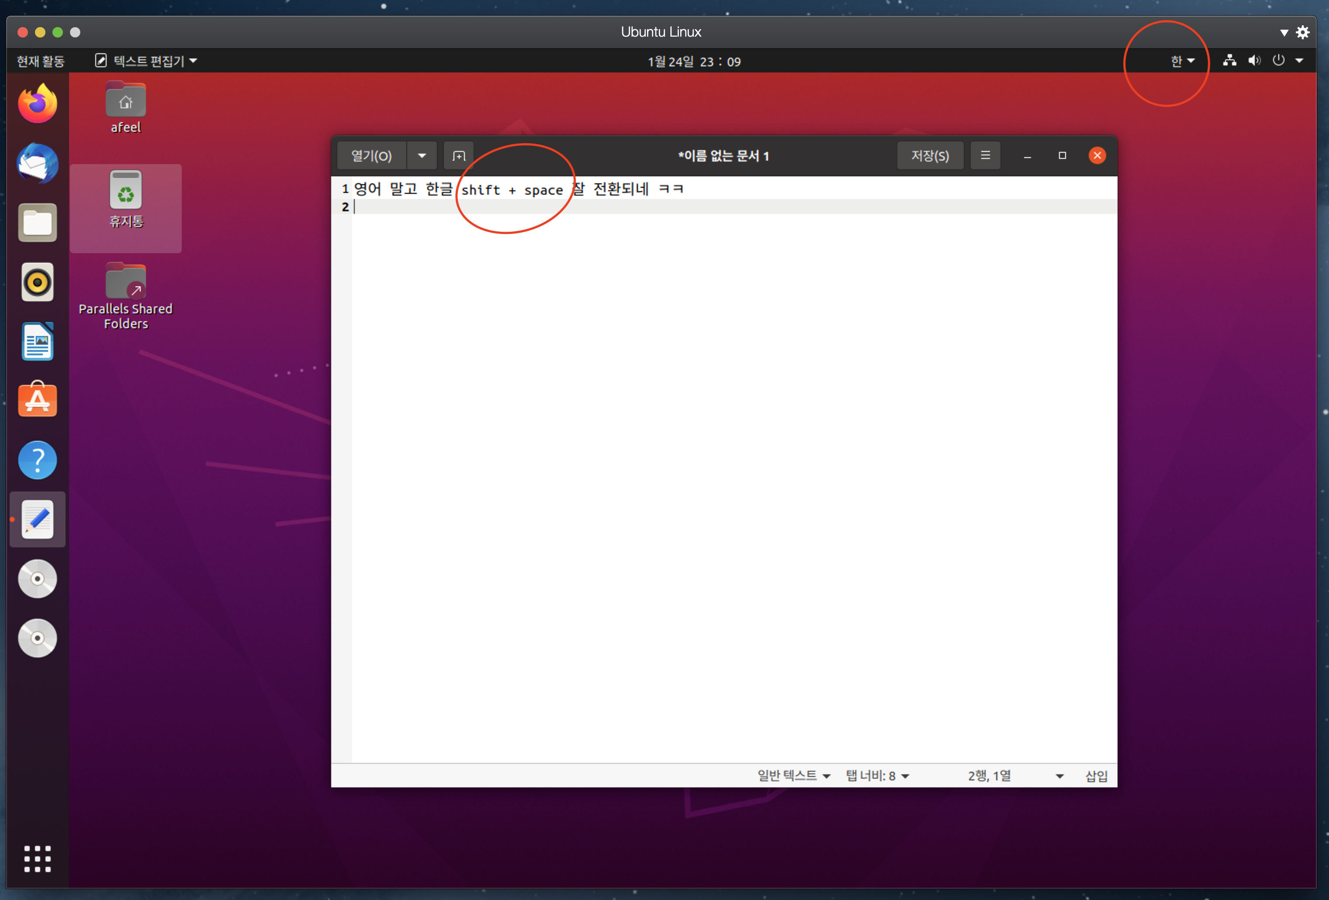The height and width of the screenshot is (900, 1329).
Task: Open the Help icon in dock
Action: coord(38,460)
